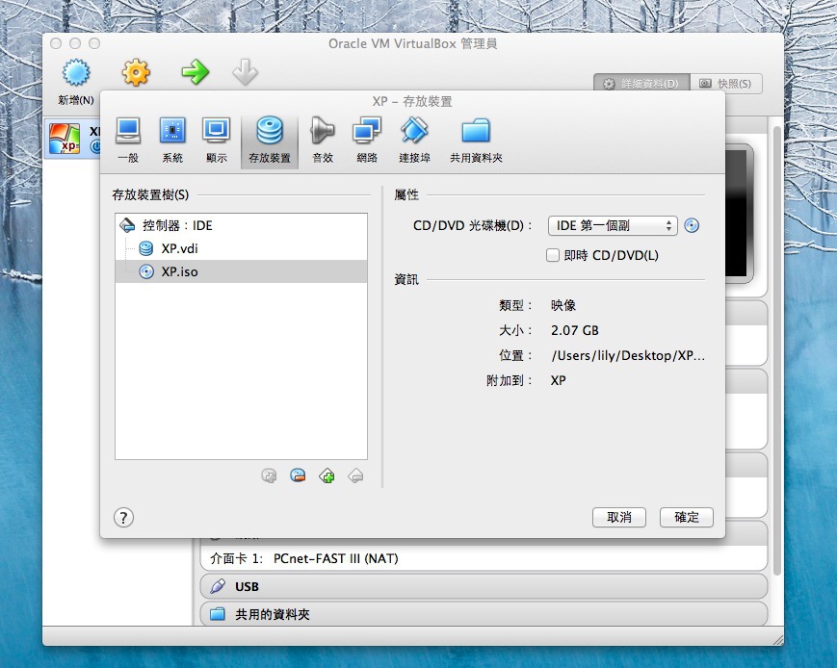Click the 2.07 GB size value
The width and height of the screenshot is (837, 668).
pyautogui.click(x=574, y=330)
